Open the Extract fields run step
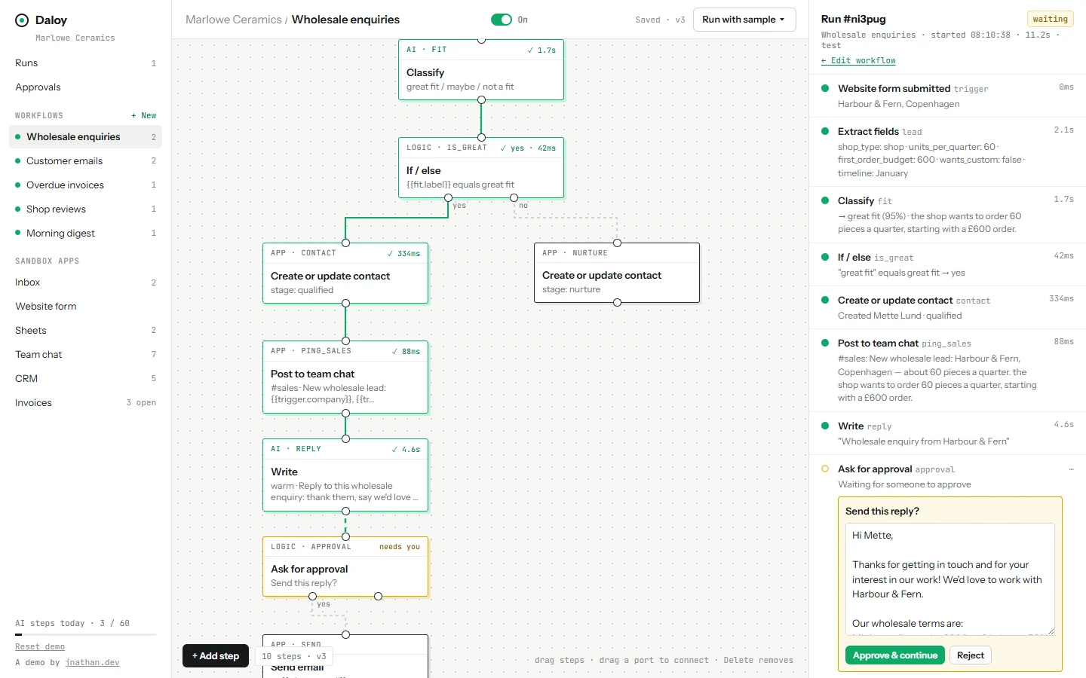 947,152
